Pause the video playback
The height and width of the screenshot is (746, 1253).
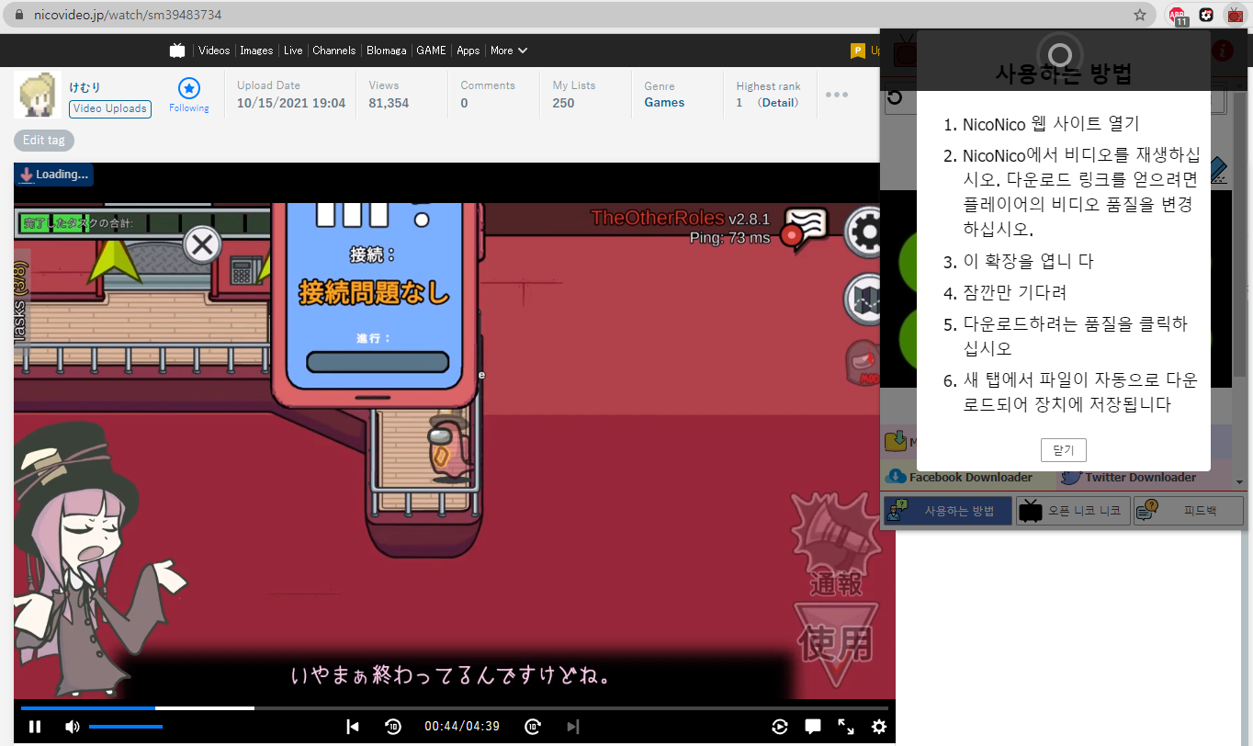click(35, 727)
